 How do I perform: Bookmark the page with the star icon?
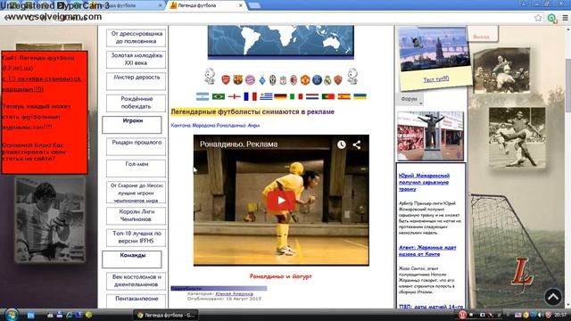(538, 18)
